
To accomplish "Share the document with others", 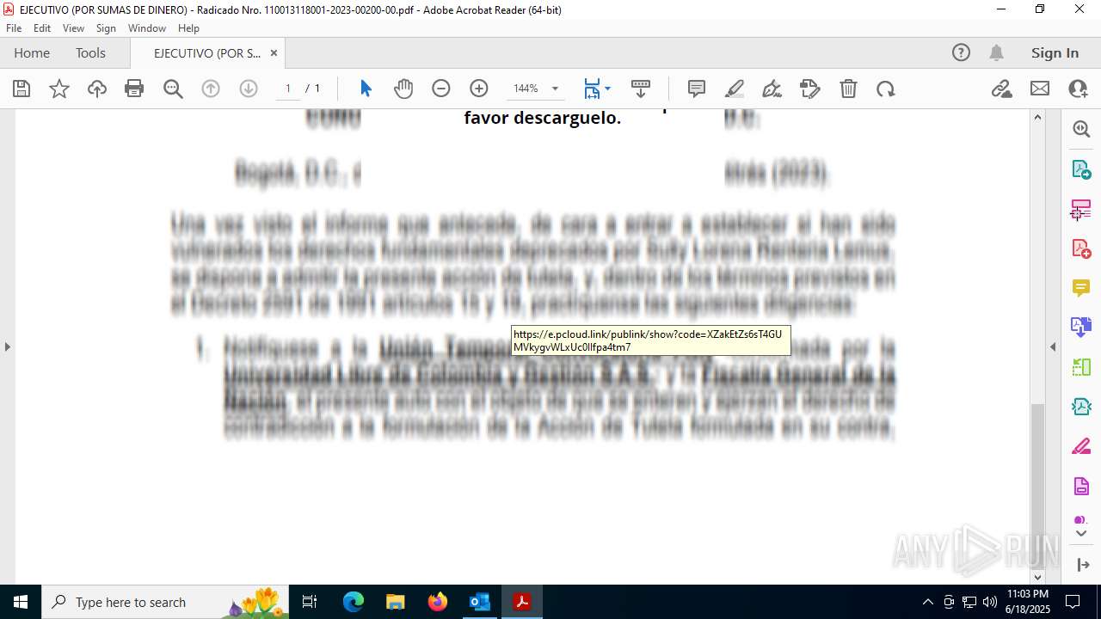I will [1078, 89].
